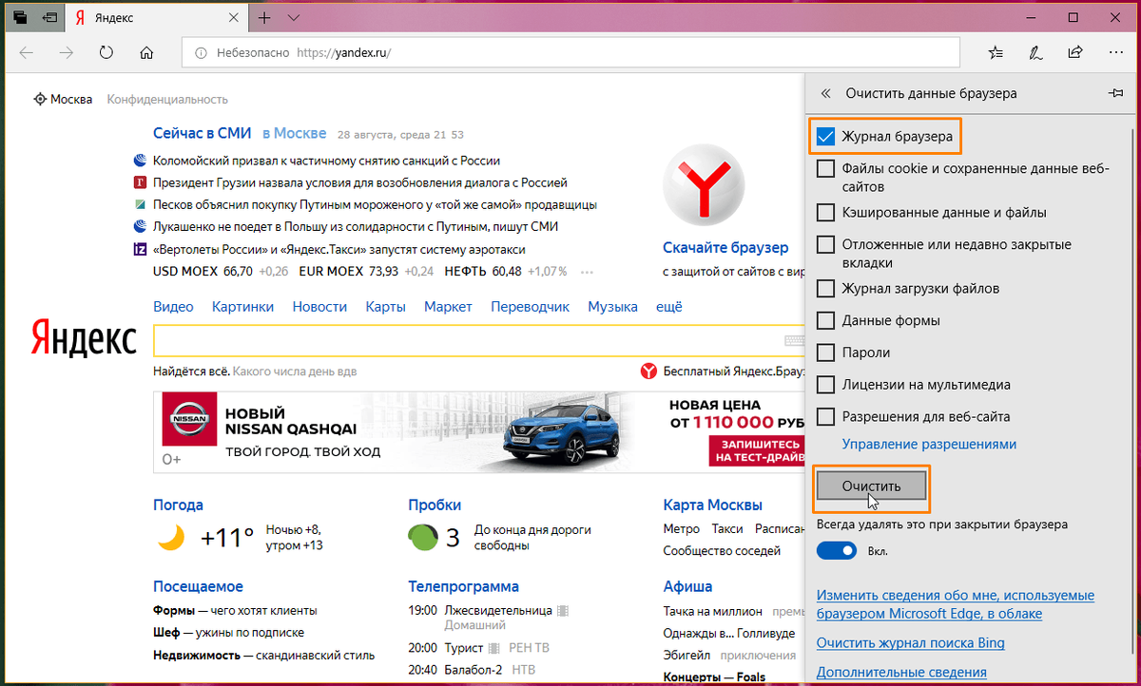Open Переводчик service tab
This screenshot has height=686, width=1141.
[x=531, y=307]
